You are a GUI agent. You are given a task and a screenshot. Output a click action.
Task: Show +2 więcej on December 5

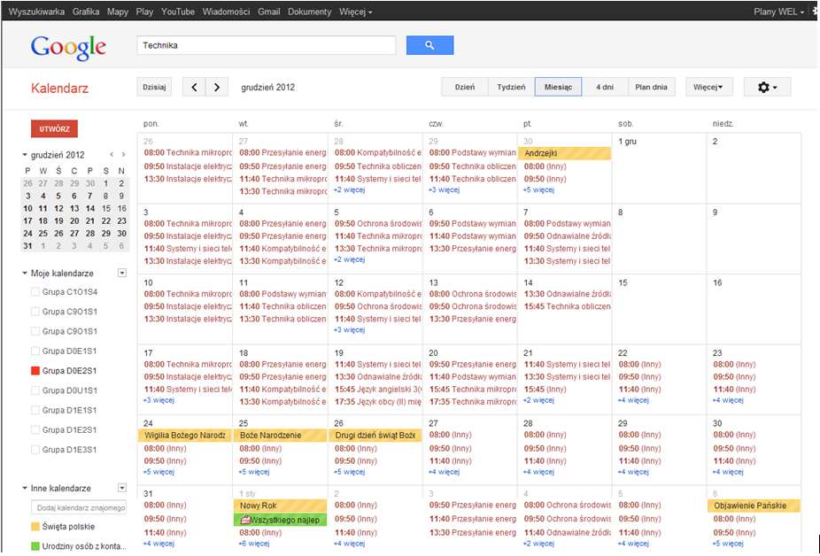pos(350,260)
